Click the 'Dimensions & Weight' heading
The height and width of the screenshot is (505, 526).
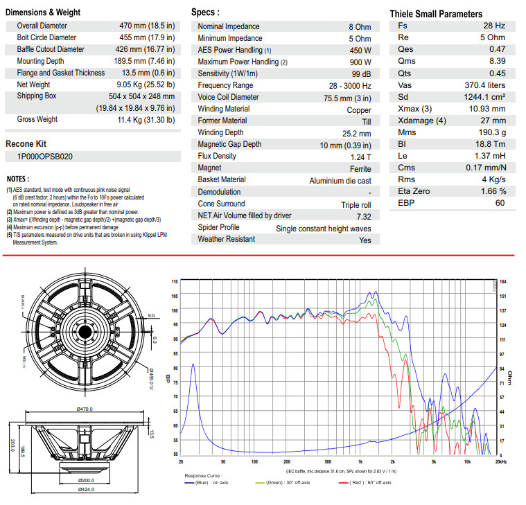[x=43, y=12]
